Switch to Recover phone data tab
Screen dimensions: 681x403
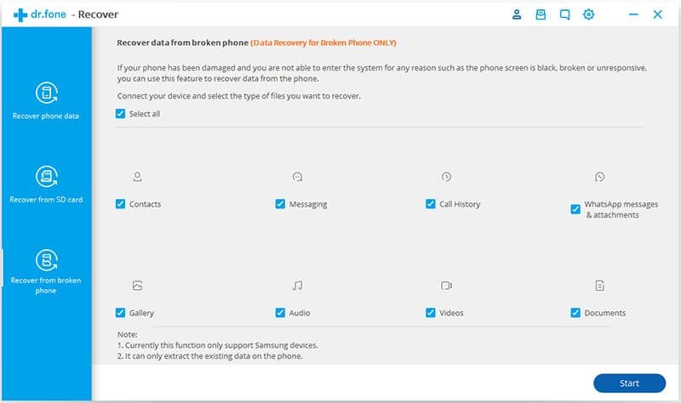coord(46,101)
